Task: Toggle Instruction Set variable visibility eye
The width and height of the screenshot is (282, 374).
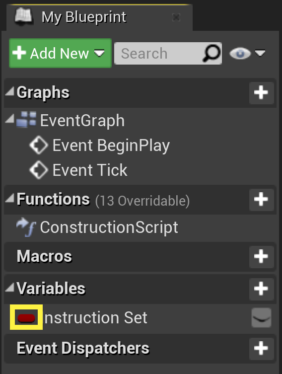Action: (261, 318)
